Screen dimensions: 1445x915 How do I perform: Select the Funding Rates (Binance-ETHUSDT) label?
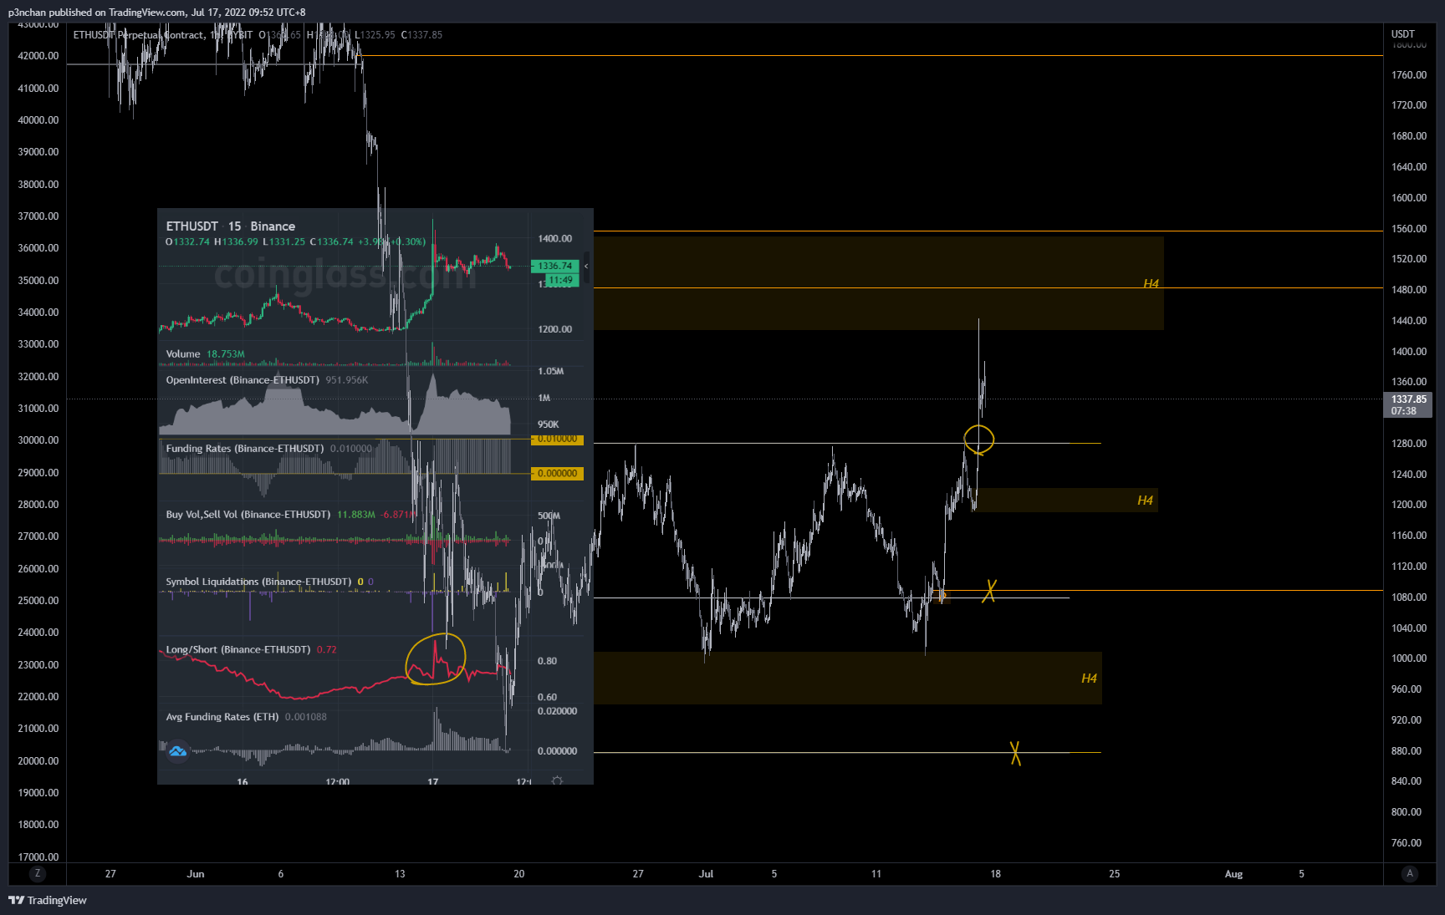(244, 449)
